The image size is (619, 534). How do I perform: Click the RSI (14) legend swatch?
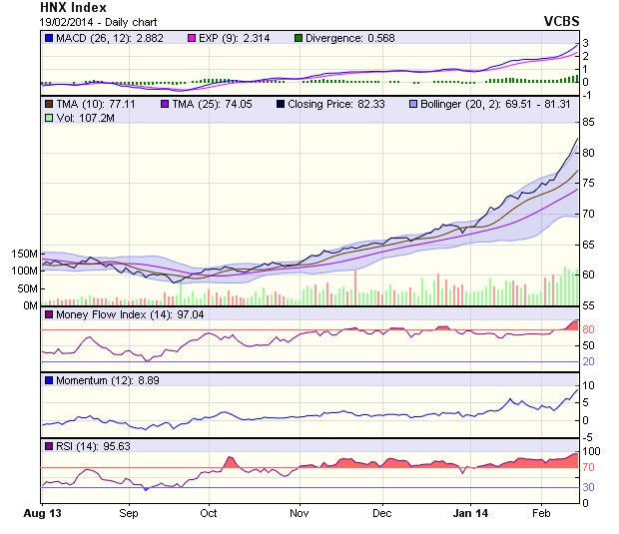[x=48, y=447]
